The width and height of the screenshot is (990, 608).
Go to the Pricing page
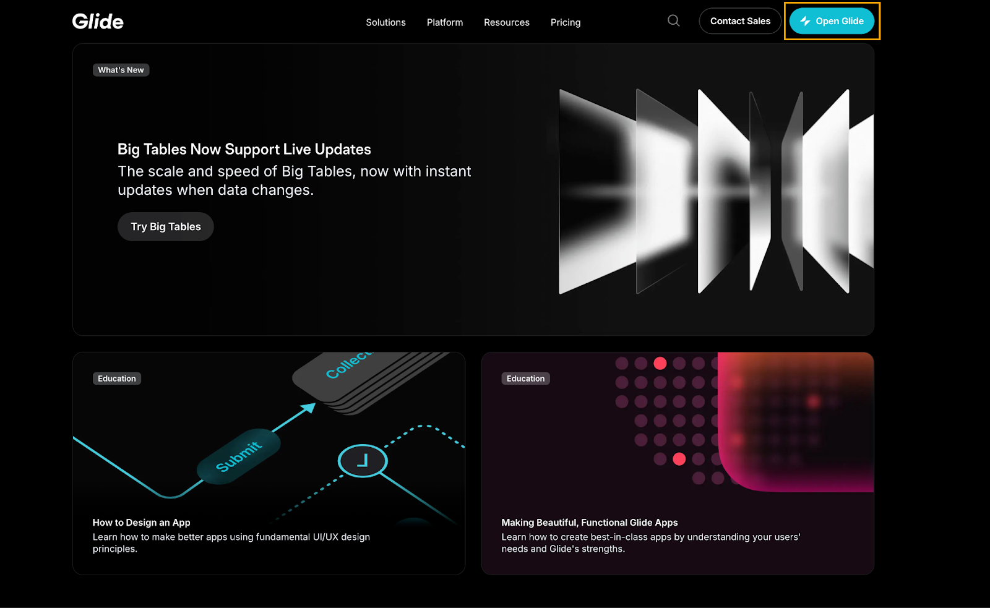(566, 22)
